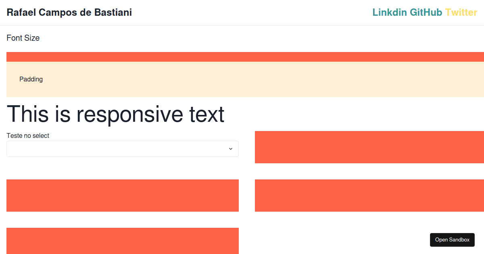Click the Font Size text

pos(23,38)
